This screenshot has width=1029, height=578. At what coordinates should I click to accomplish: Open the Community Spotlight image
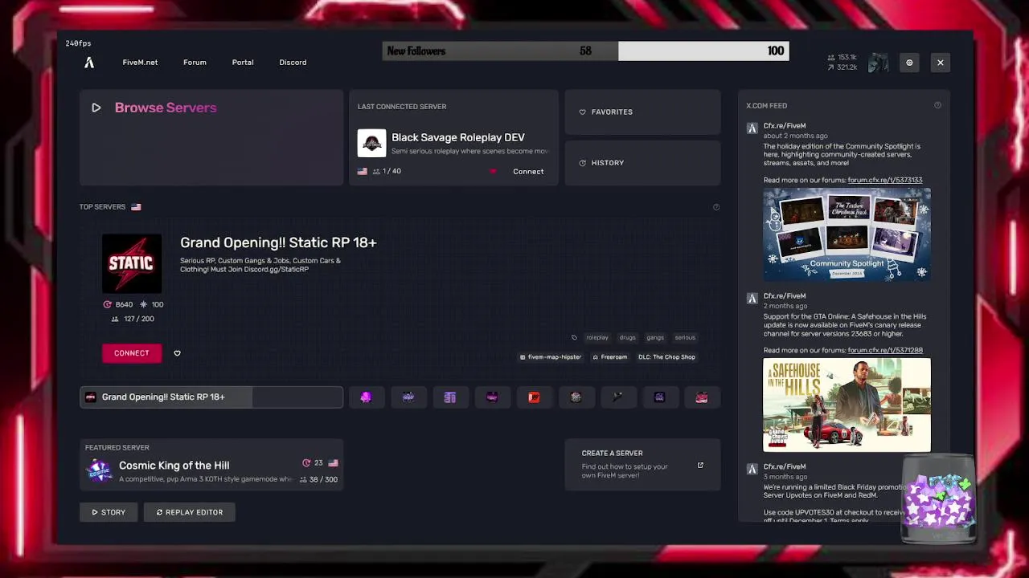point(847,234)
